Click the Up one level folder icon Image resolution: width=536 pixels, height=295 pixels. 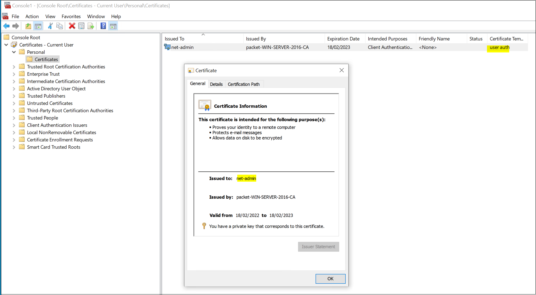coord(28,26)
